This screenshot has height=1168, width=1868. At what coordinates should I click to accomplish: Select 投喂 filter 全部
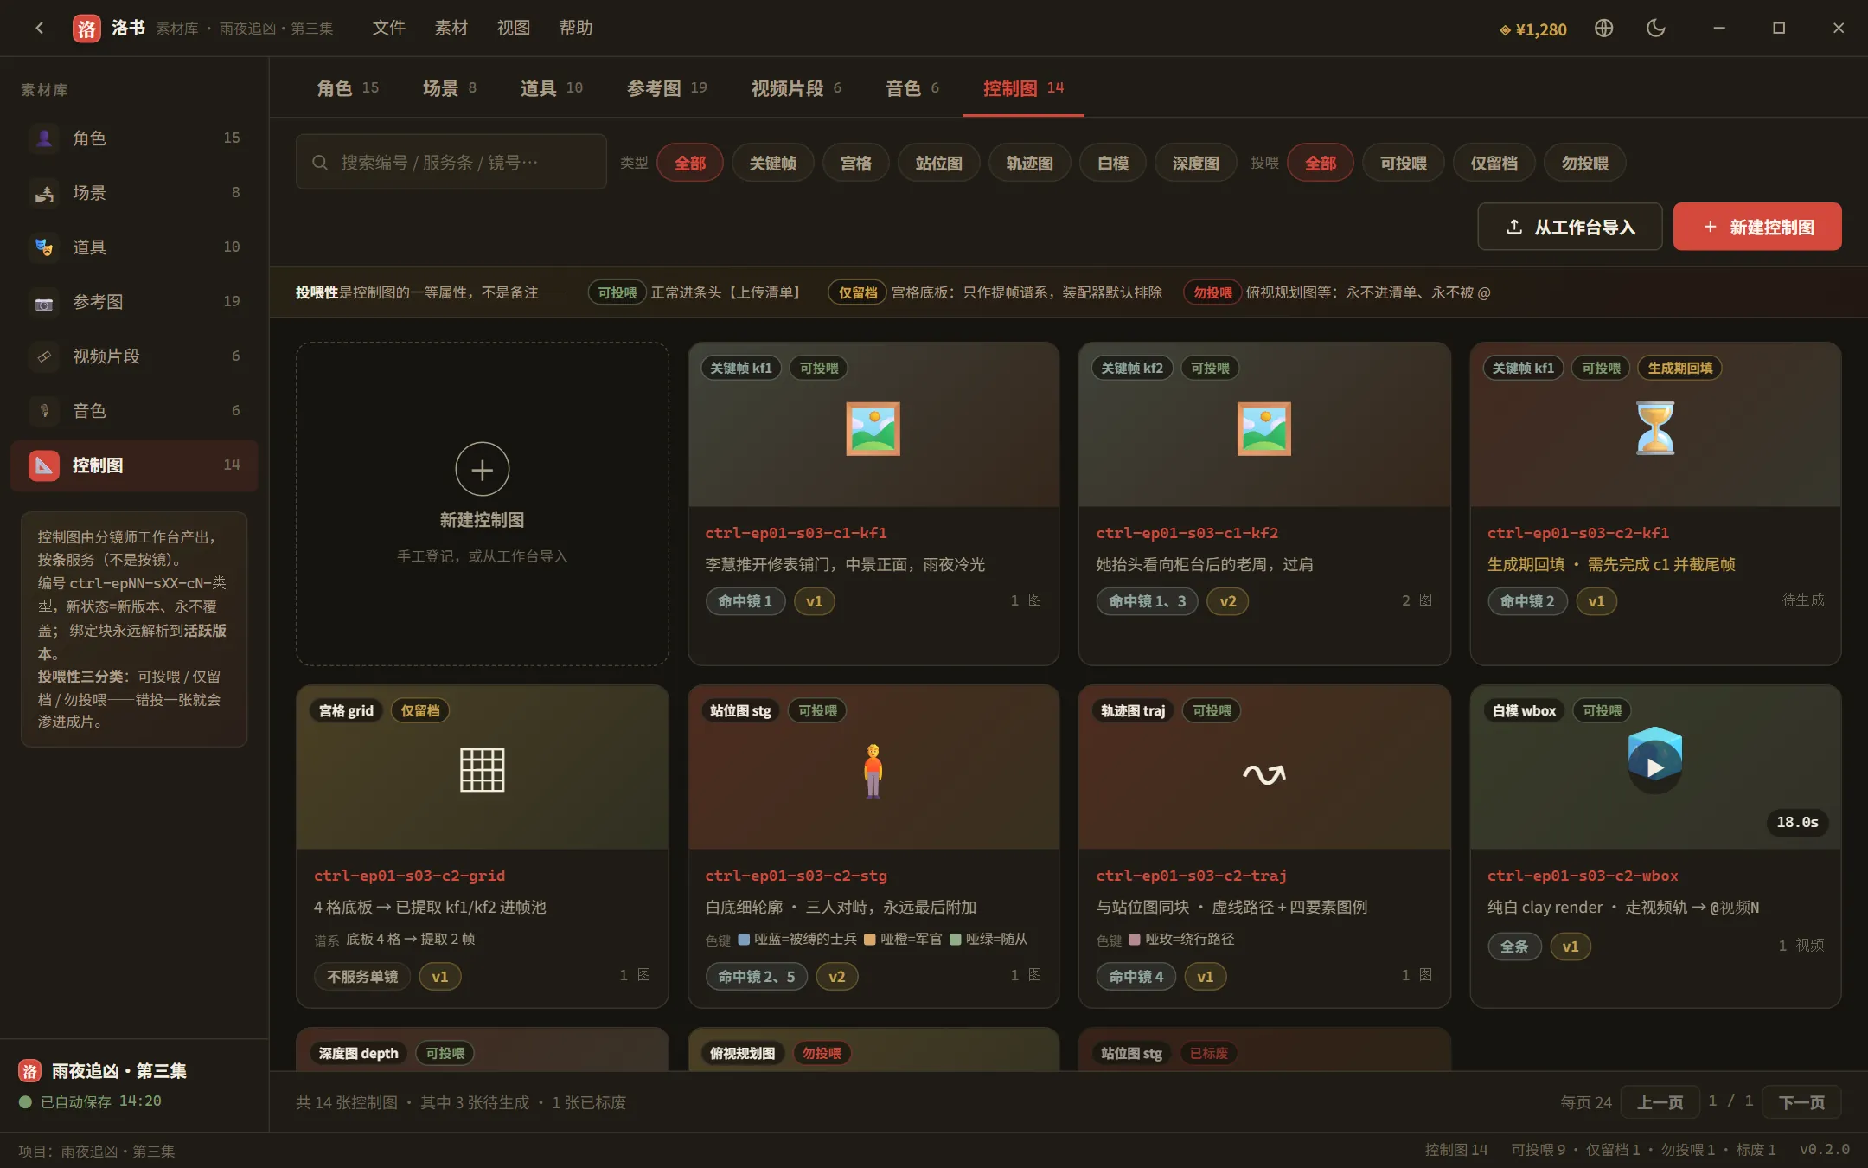[x=1320, y=163]
